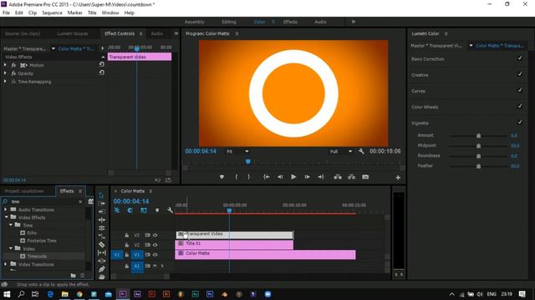This screenshot has width=535, height=300.
Task: Open Program monitor settings wrench
Action: click(x=361, y=152)
